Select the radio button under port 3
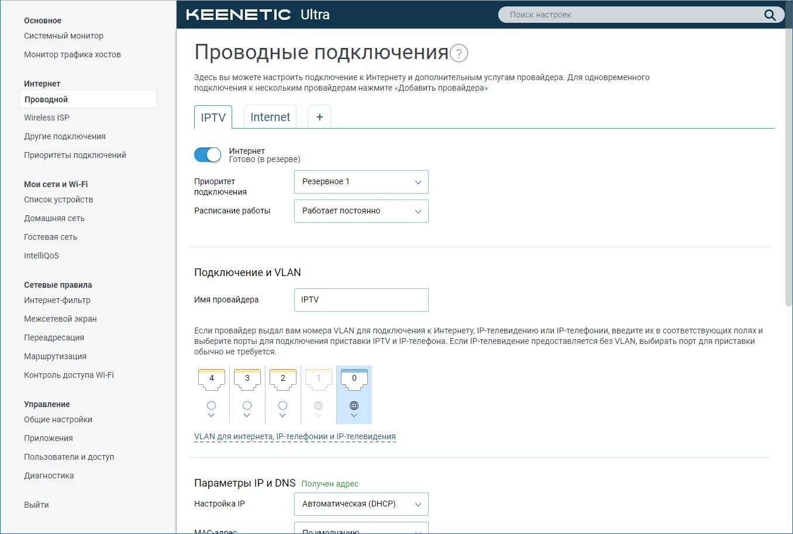This screenshot has width=793, height=534. coord(247,405)
